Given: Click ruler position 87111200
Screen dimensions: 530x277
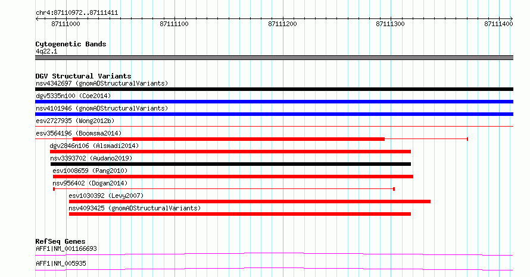Looking at the screenshot, I should tap(283, 24).
